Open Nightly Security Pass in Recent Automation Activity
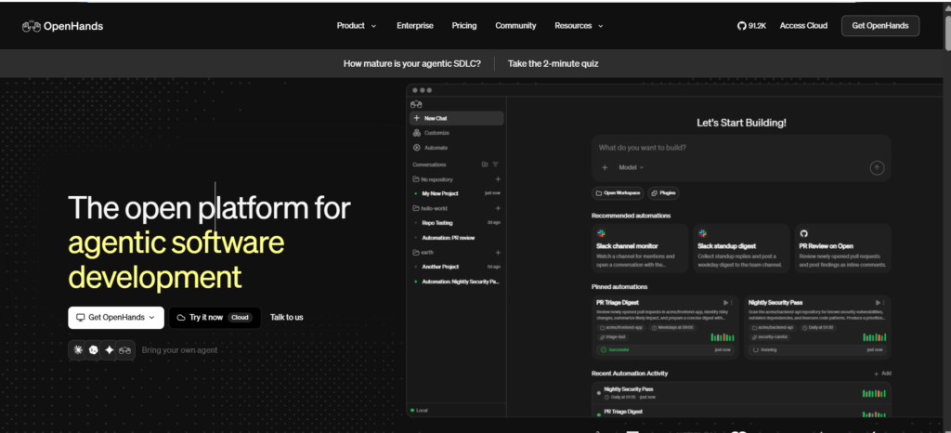The width and height of the screenshot is (951, 433). pos(741,393)
